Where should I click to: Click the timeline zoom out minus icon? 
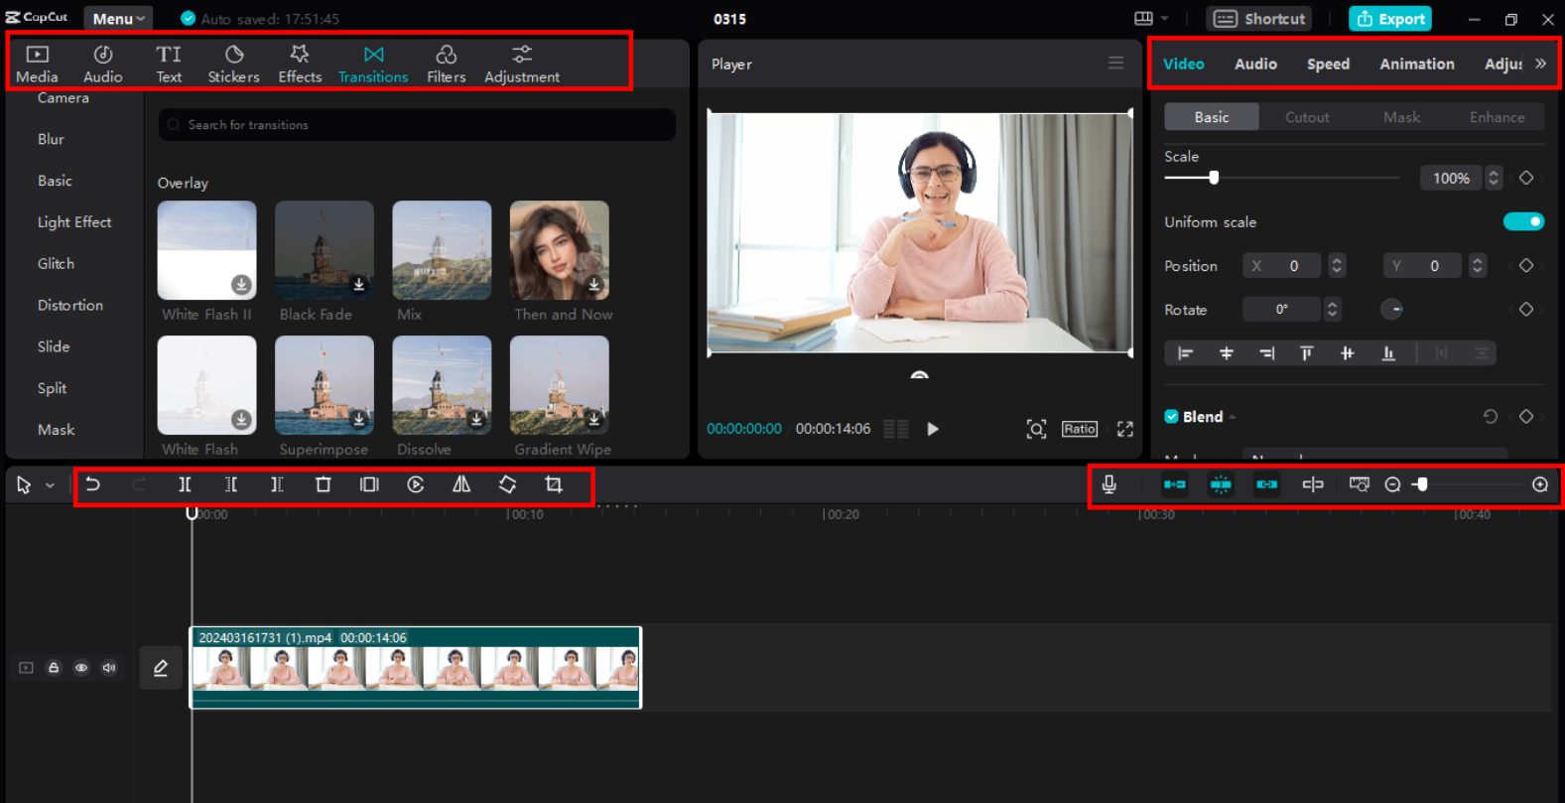(1392, 484)
